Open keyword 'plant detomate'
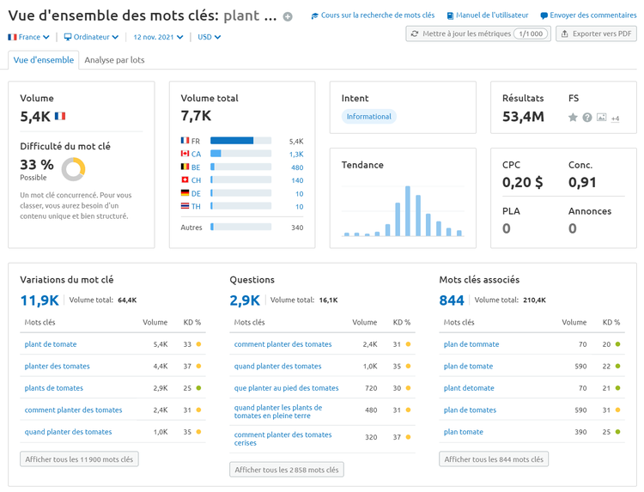Viewport: 644px width, 492px height. click(469, 388)
